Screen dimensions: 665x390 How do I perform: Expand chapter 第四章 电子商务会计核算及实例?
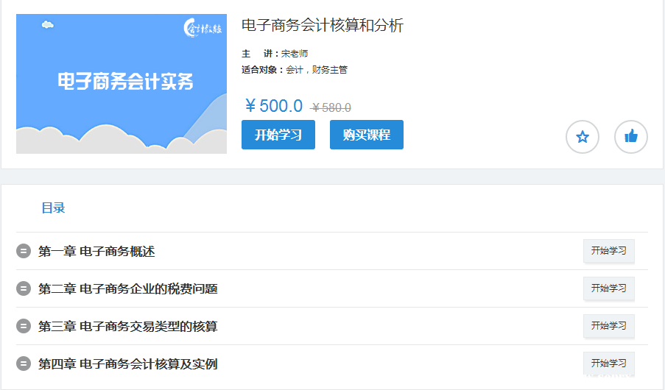click(x=127, y=364)
